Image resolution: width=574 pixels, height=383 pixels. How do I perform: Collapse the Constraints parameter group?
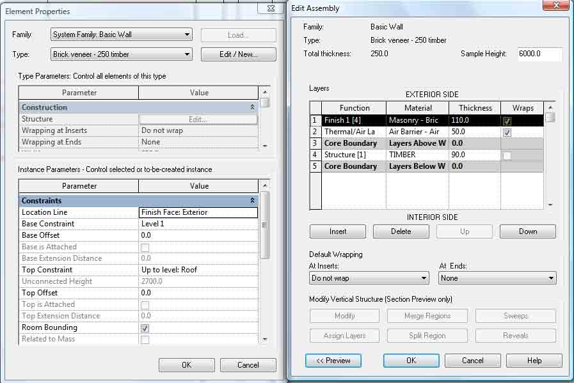[x=252, y=201]
